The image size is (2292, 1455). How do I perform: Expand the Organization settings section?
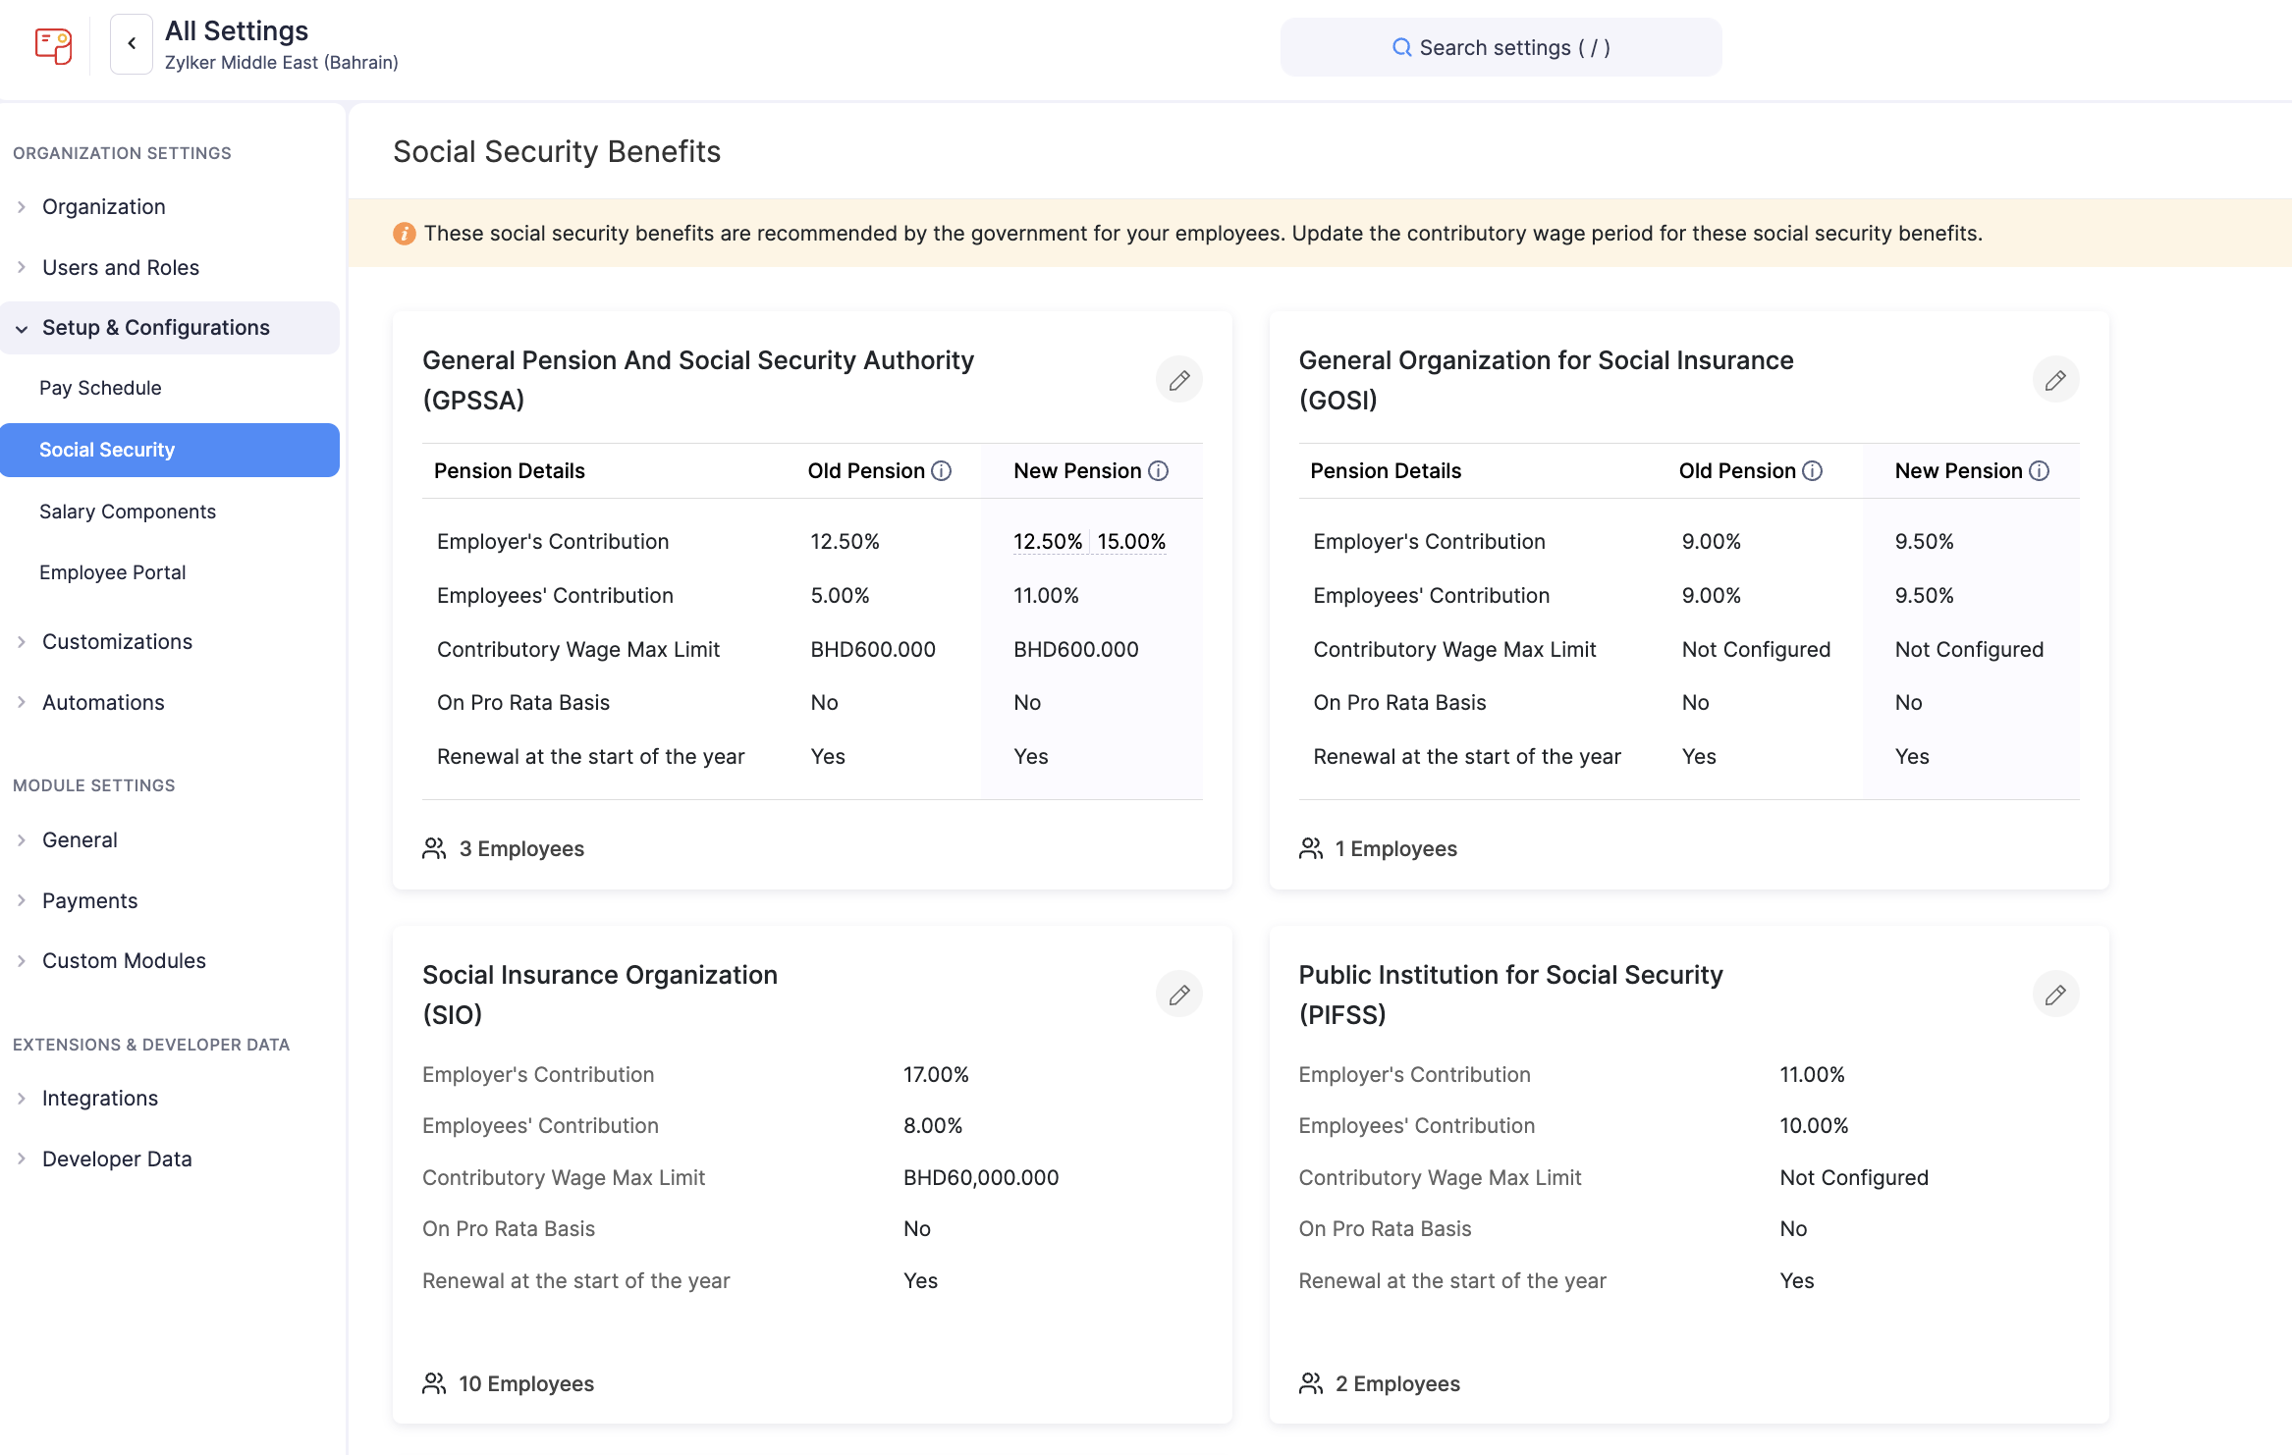[103, 207]
